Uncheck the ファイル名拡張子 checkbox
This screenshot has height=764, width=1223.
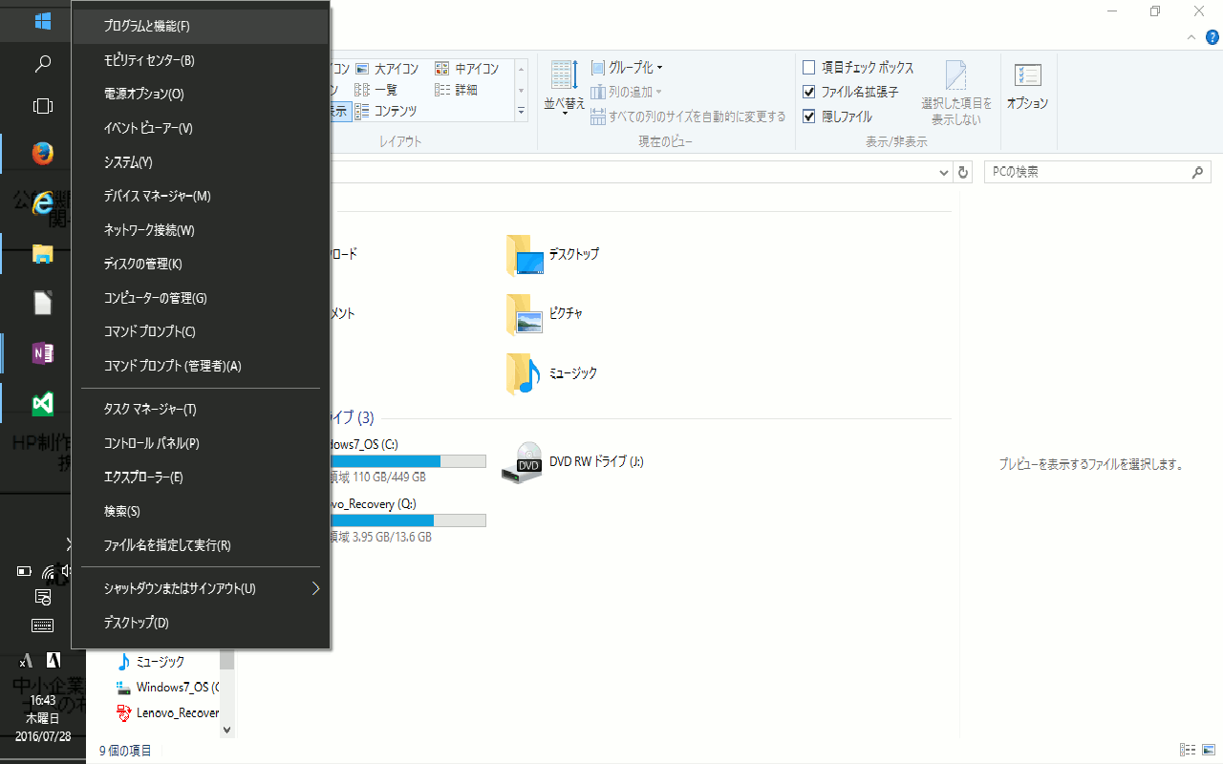click(x=809, y=93)
